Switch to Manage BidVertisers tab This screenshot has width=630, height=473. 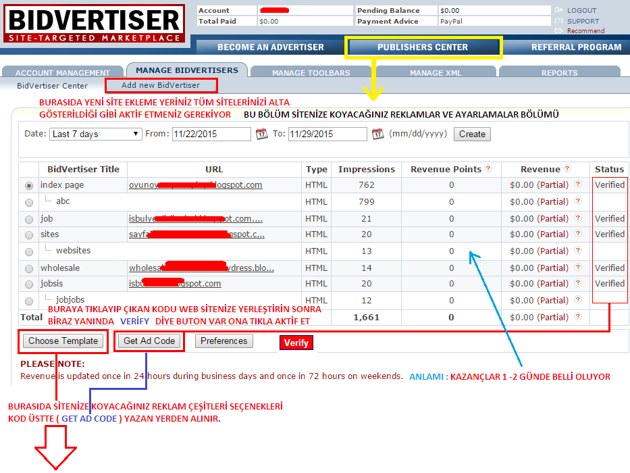click(x=187, y=70)
